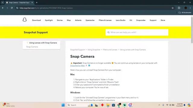Image resolution: width=193 pixels, height=108 pixels.
Task: Open Snapcodes navigation link
Action: pyautogui.click(x=141, y=20)
